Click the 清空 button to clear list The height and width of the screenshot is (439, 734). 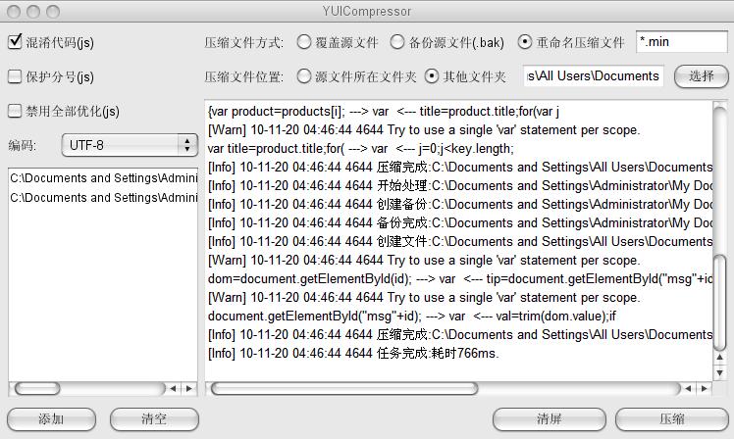tap(154, 418)
